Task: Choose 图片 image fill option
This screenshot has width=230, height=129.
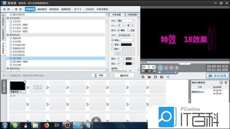Action: coord(112,49)
